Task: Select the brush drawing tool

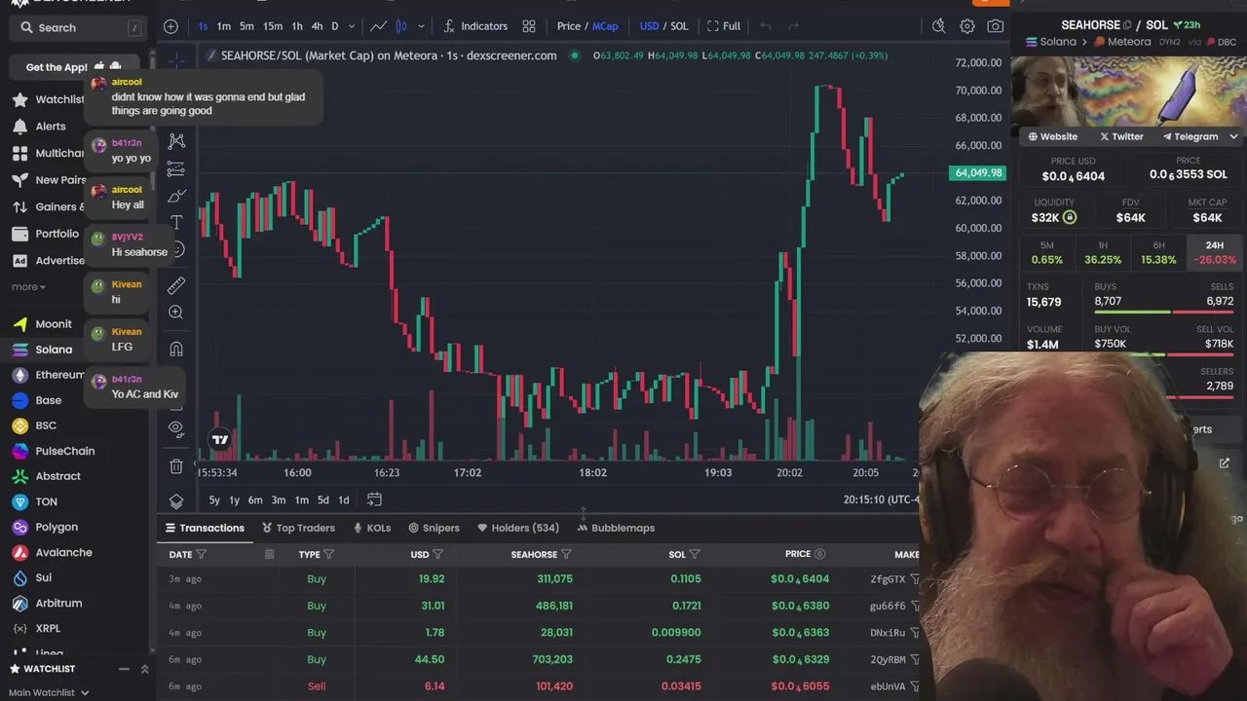Action: [176, 196]
